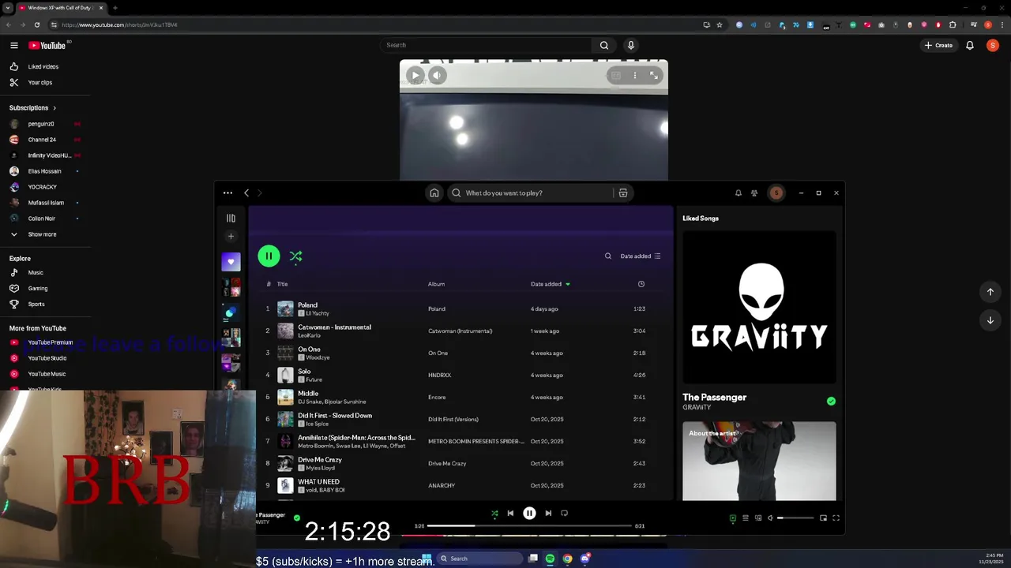Sort by Album column header

point(436,284)
